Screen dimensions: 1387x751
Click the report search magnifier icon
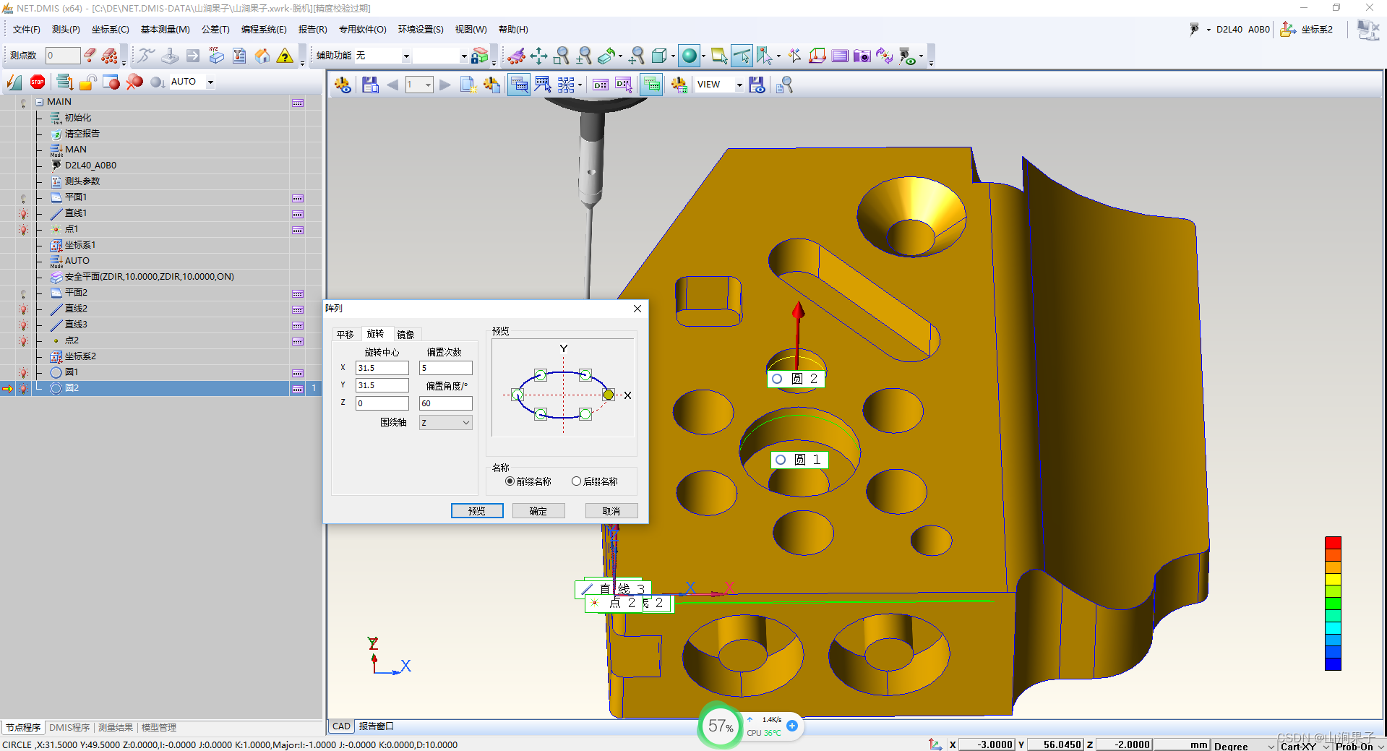click(784, 85)
